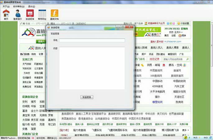The image size is (213, 140).
Task: Open the 世界直销联盟 link
Action: pyautogui.click(x=176, y=114)
